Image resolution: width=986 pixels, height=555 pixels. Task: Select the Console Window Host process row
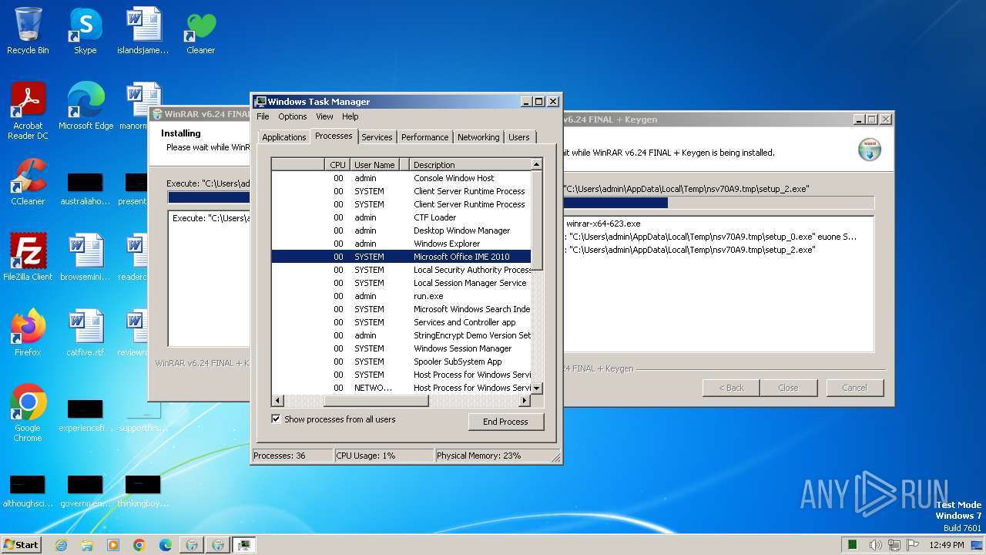(x=401, y=178)
